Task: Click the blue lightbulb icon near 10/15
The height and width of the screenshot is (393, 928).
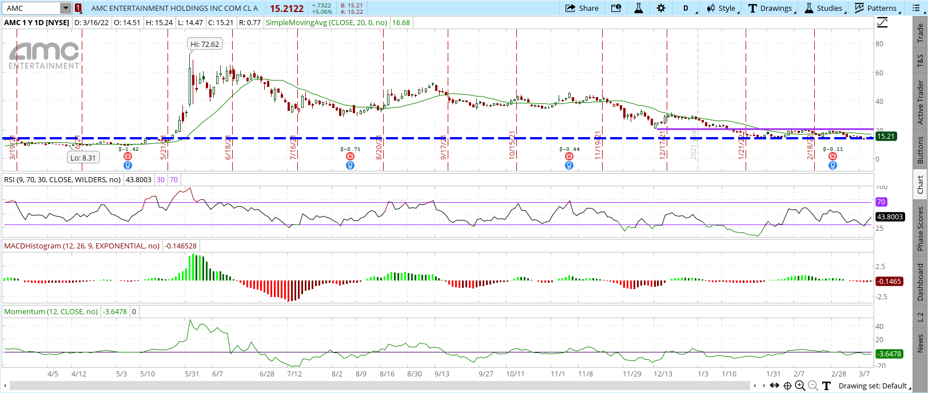Action: (x=569, y=166)
